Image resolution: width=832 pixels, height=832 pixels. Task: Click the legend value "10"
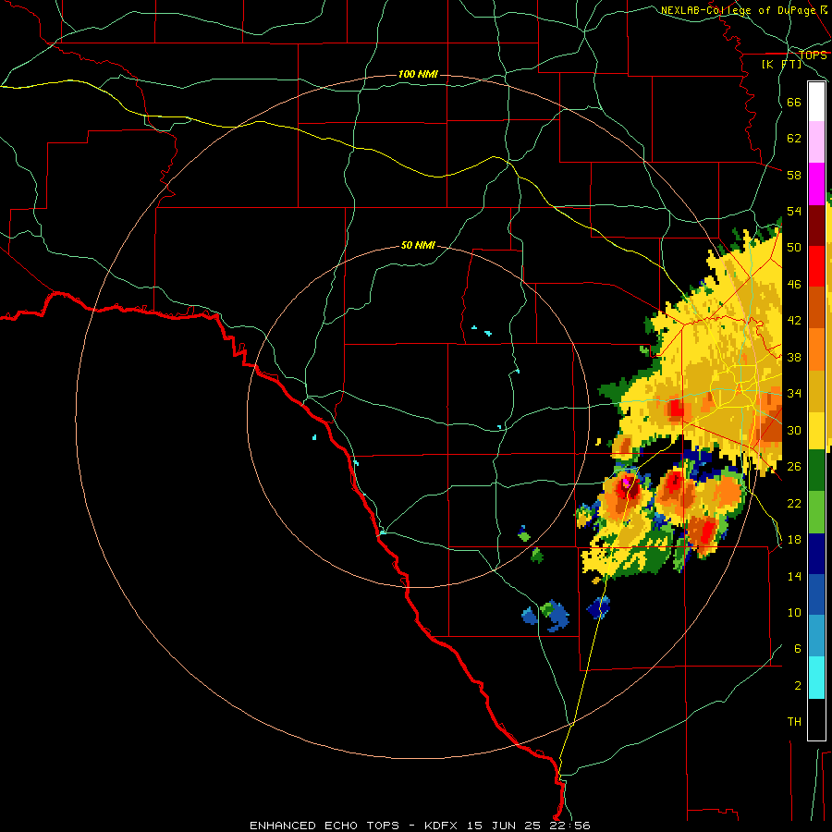pyautogui.click(x=794, y=613)
